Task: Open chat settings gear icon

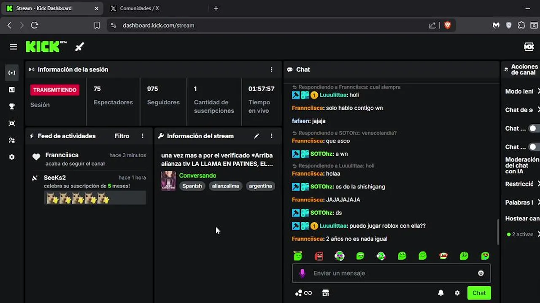Action: (457, 293)
